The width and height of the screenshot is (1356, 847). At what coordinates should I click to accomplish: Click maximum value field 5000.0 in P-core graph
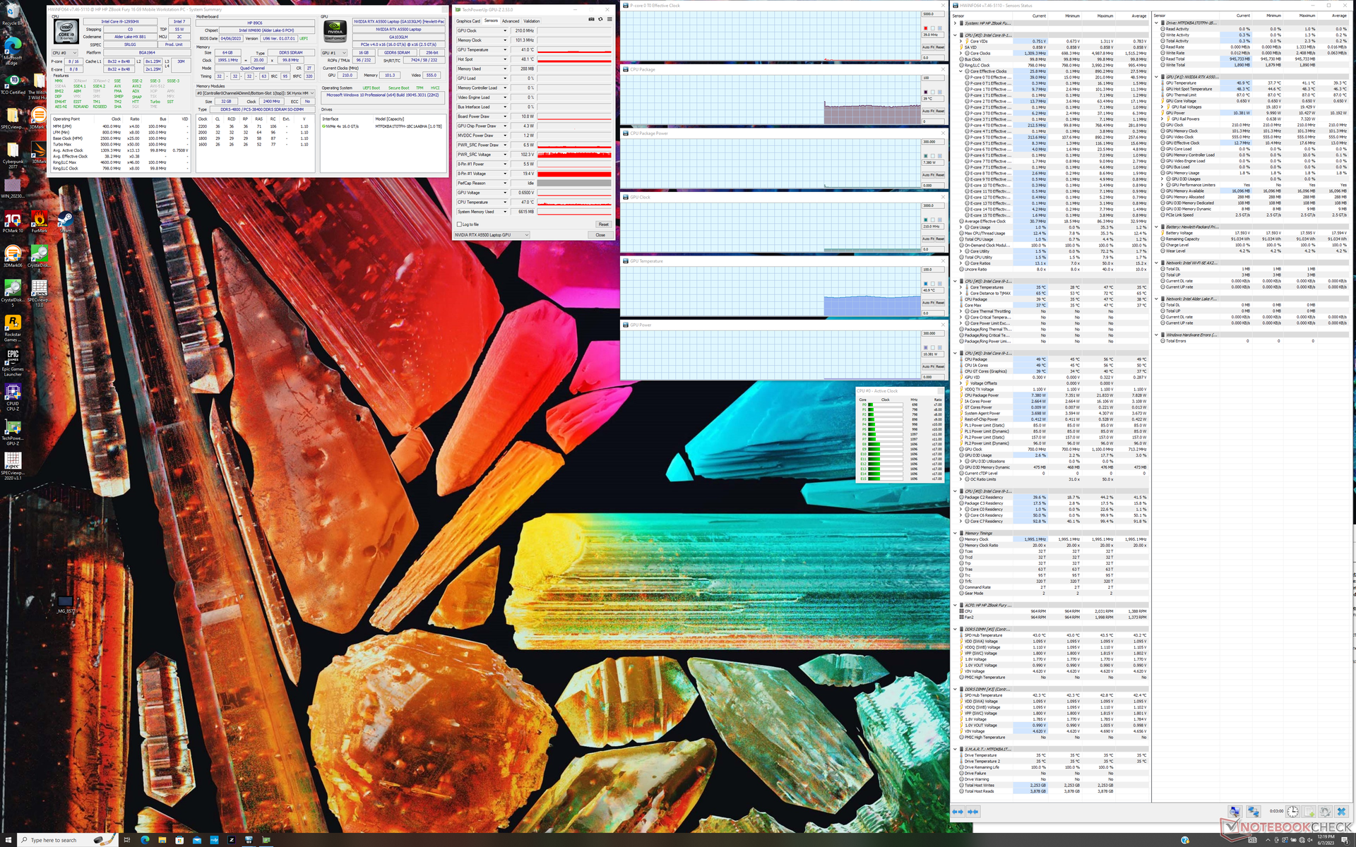point(933,14)
